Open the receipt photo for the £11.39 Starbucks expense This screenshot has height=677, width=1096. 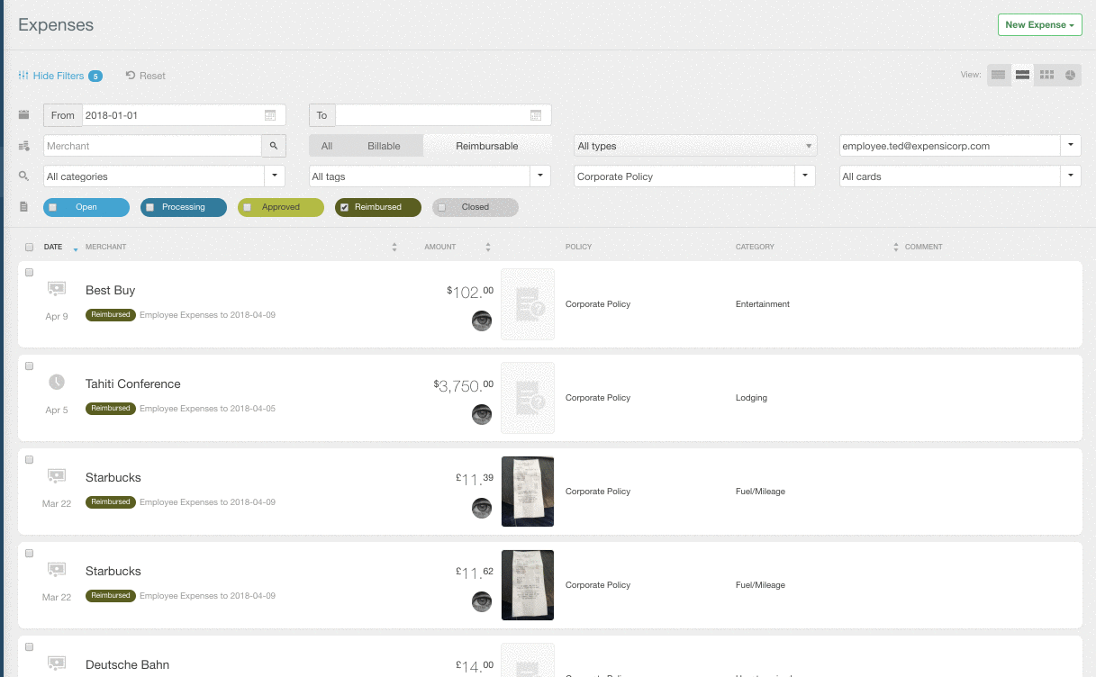528,492
